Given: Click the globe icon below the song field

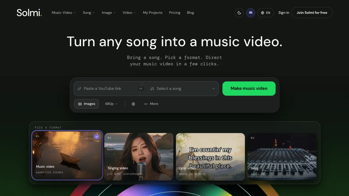Looking at the screenshot, I should (133, 104).
